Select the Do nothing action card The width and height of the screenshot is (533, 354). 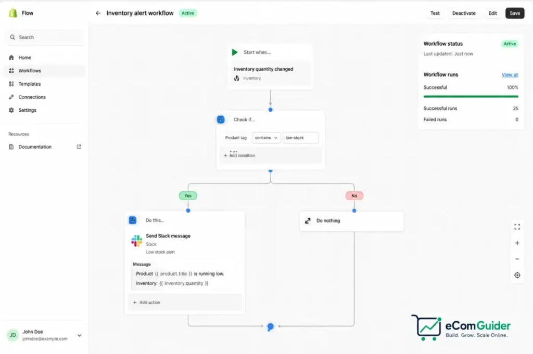point(351,221)
